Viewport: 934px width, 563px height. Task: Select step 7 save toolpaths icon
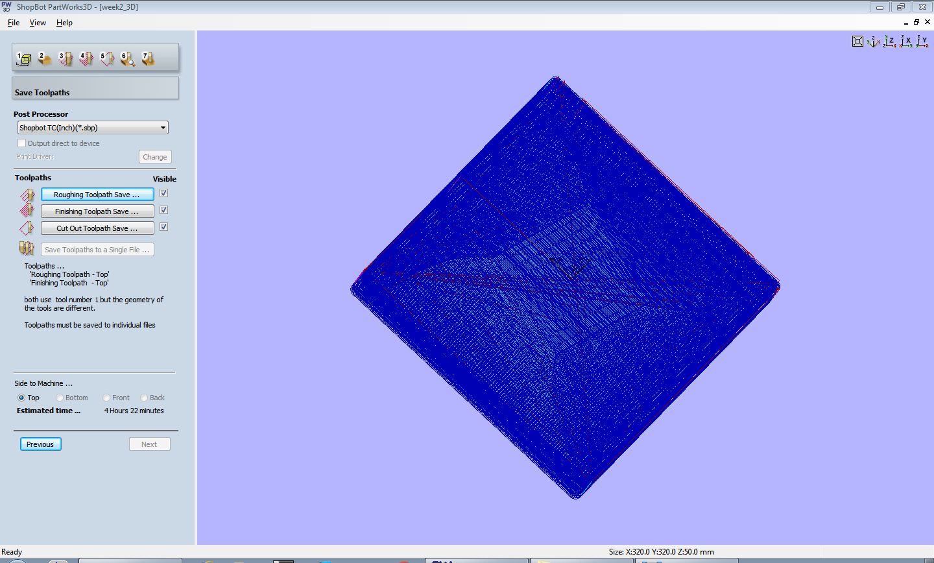(149, 59)
